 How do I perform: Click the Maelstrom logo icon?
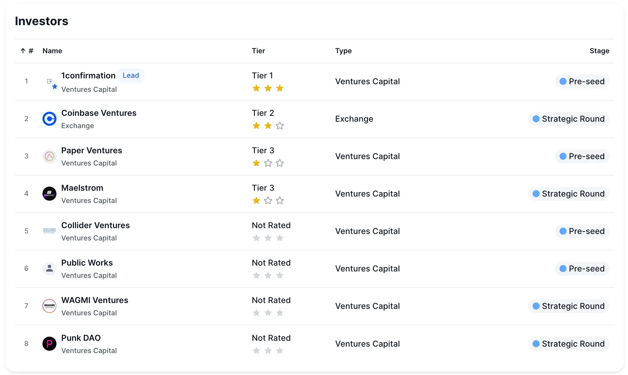49,194
